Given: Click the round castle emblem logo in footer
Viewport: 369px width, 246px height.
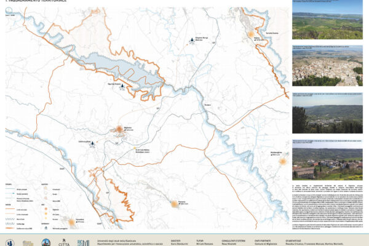Looking at the screenshot, I should [46, 242].
